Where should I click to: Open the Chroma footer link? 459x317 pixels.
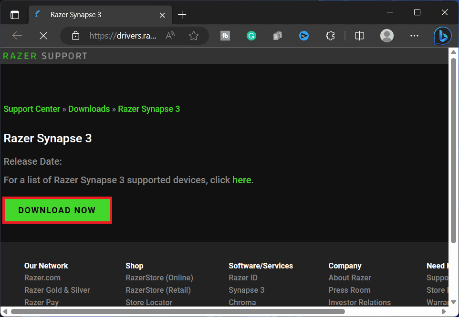pyautogui.click(x=242, y=302)
